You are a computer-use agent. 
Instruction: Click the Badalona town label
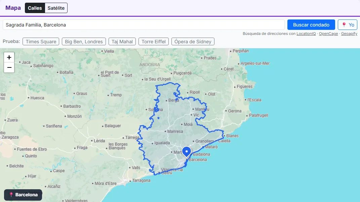[x=202, y=154]
